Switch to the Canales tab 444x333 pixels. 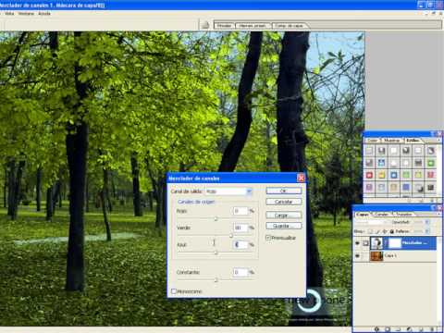pyautogui.click(x=382, y=214)
